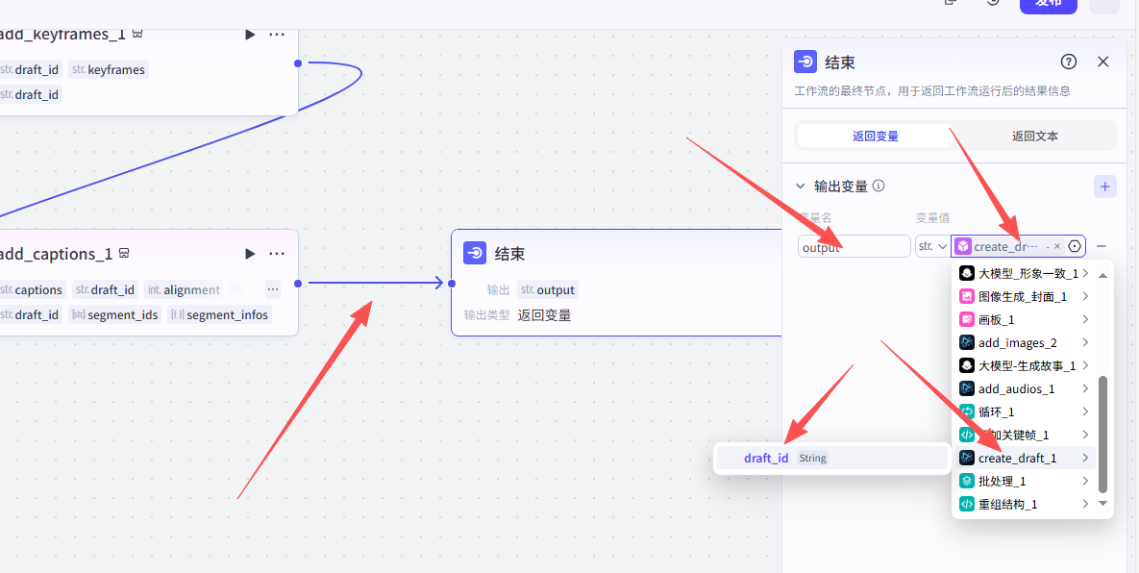Click the hexagon settings icon in variable value field

point(1075,247)
